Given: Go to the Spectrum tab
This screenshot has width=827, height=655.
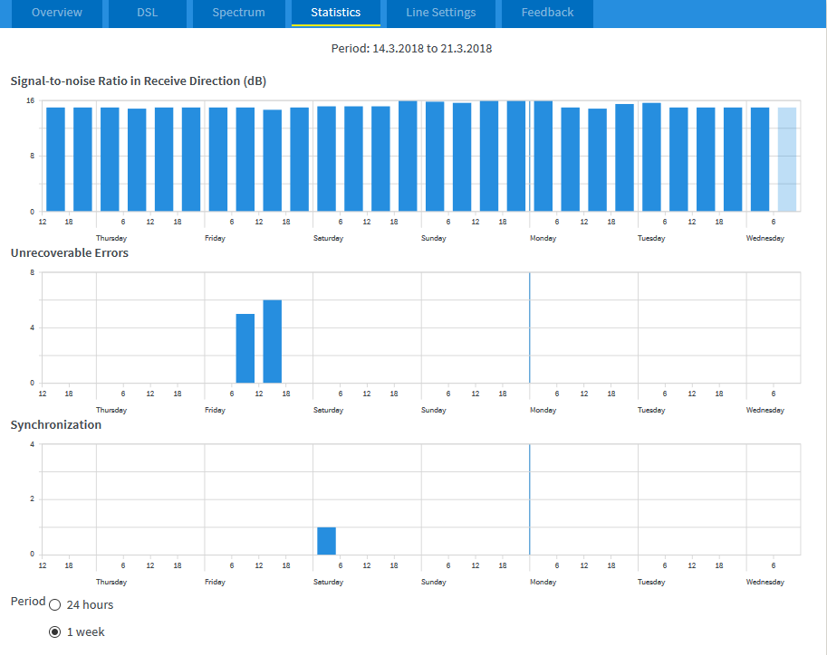Looking at the screenshot, I should (238, 13).
